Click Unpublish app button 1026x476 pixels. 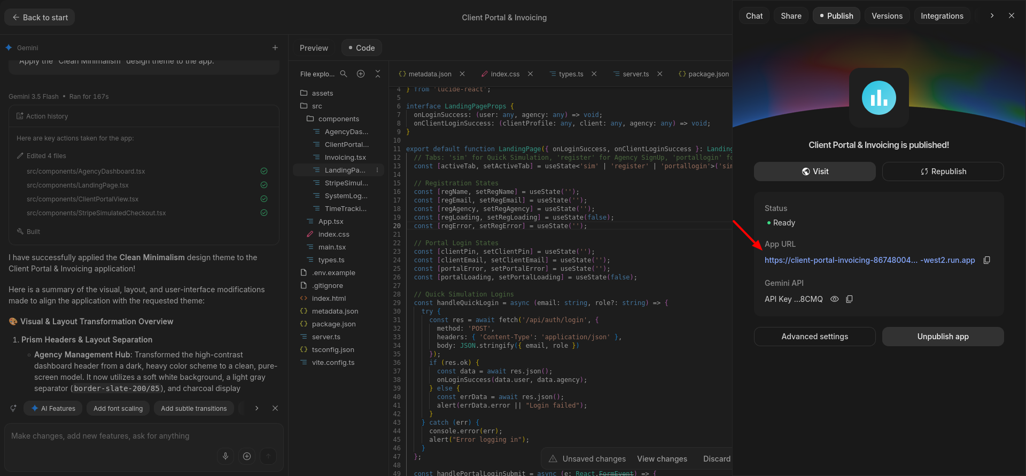[x=943, y=337]
